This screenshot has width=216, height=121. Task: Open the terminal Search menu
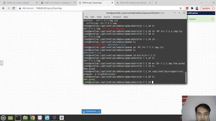(107, 17)
